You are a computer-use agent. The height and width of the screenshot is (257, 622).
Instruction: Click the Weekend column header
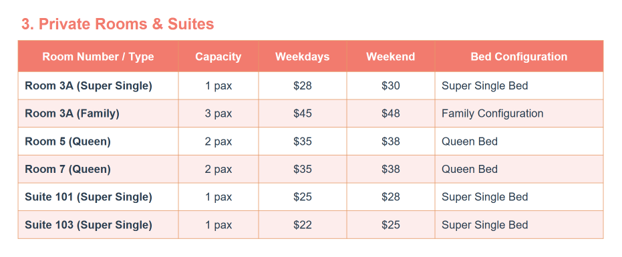click(x=390, y=56)
